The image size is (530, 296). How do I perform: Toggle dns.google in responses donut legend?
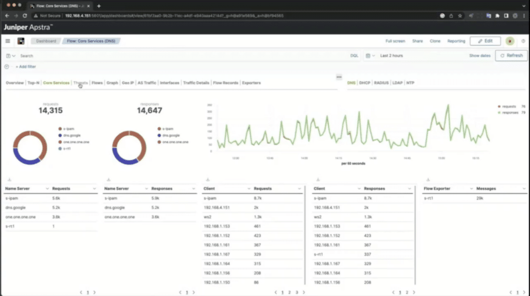click(169, 135)
